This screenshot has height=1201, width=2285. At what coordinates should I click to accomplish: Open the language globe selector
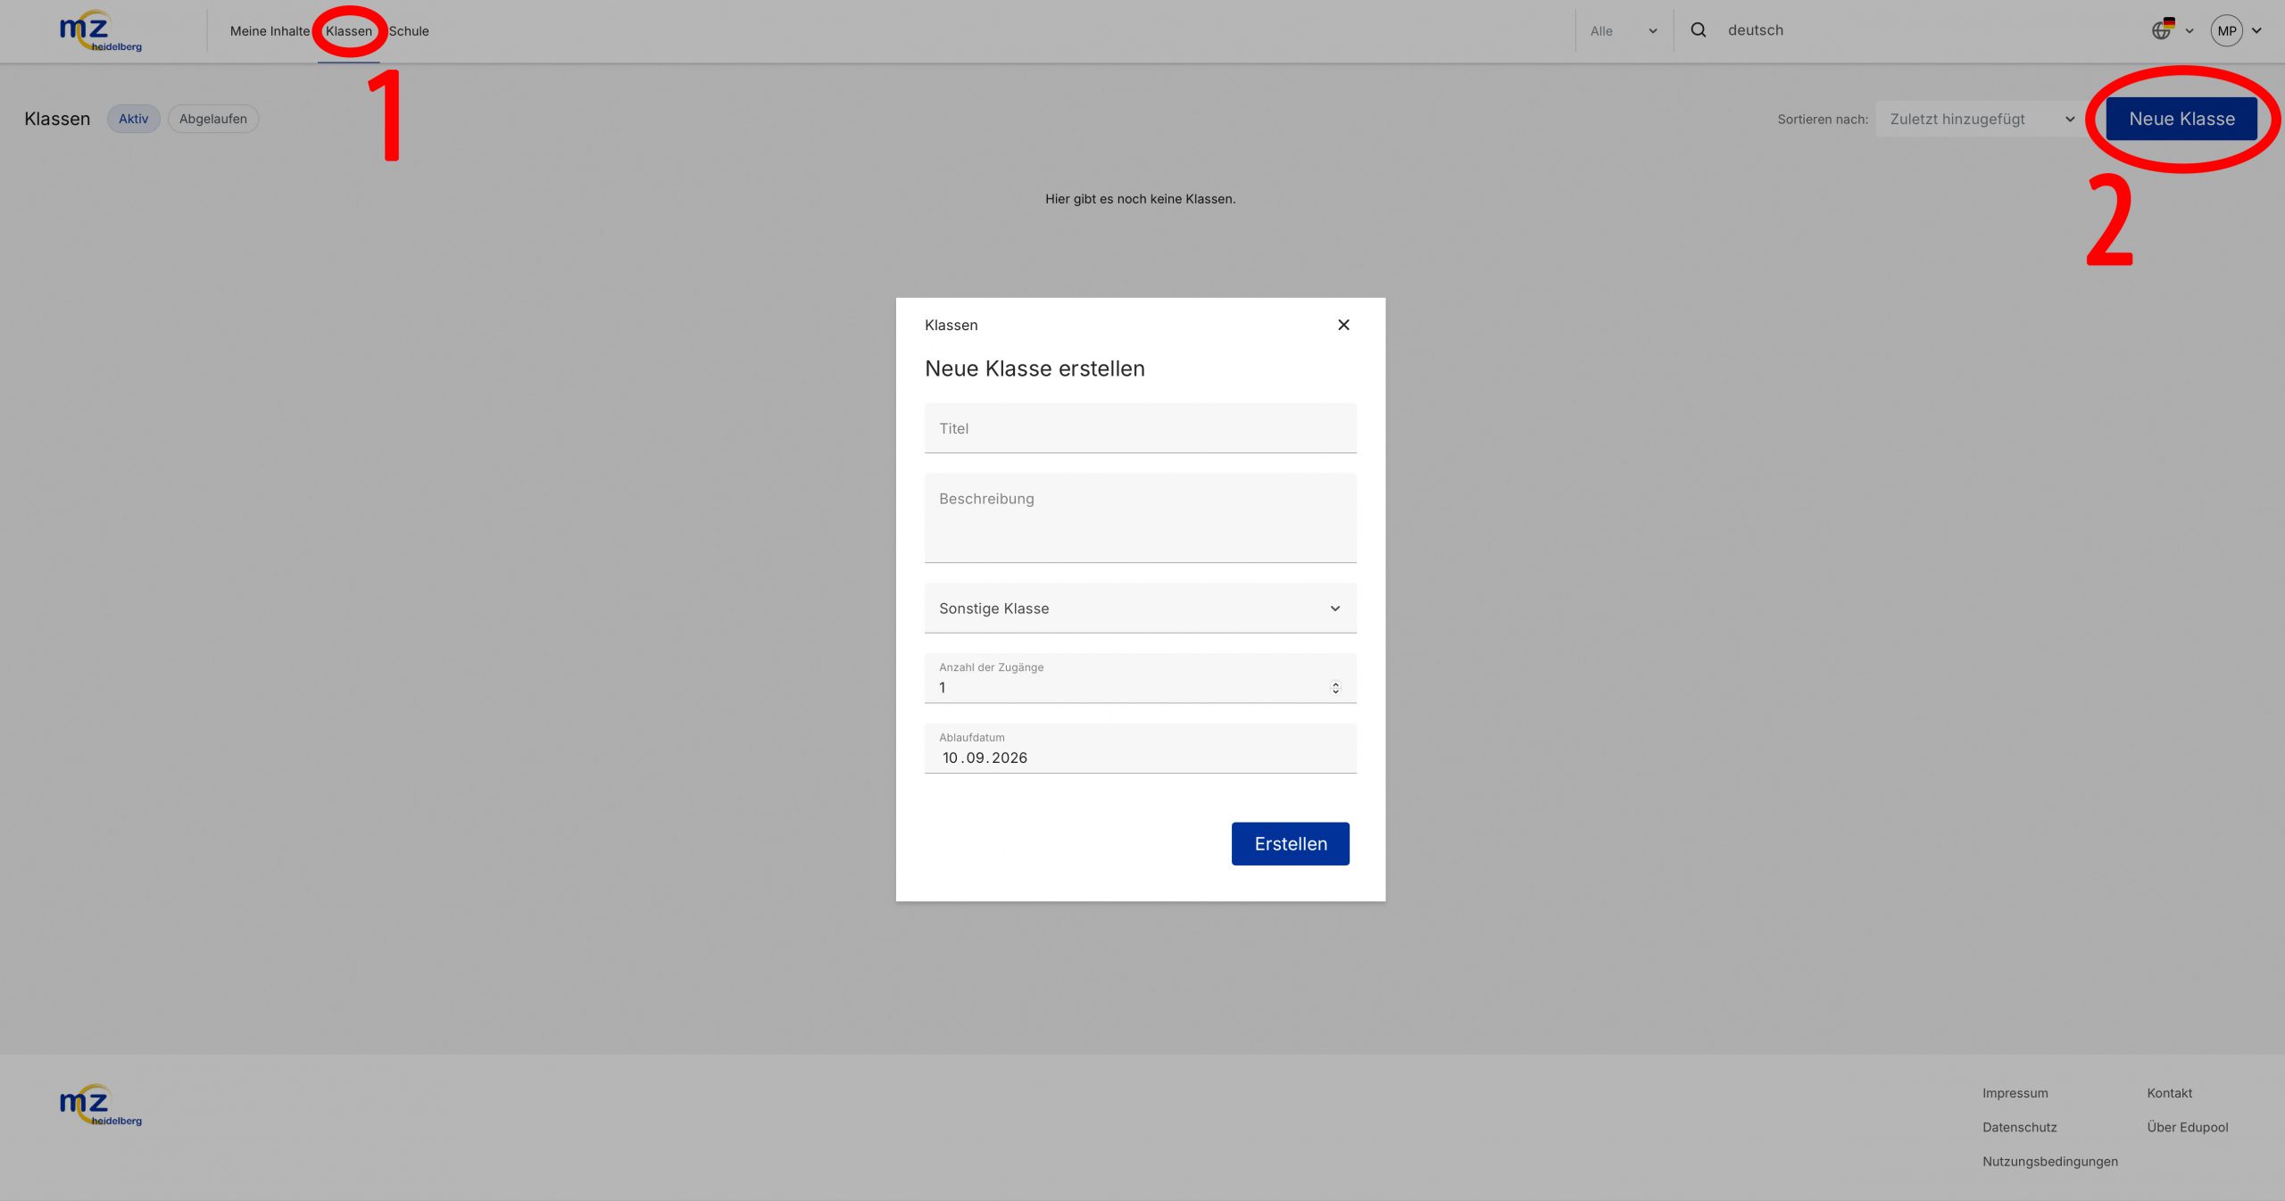click(2163, 30)
